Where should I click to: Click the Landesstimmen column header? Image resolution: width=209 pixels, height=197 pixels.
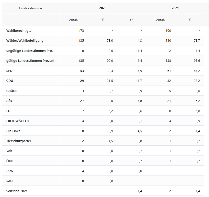[x=31, y=8]
